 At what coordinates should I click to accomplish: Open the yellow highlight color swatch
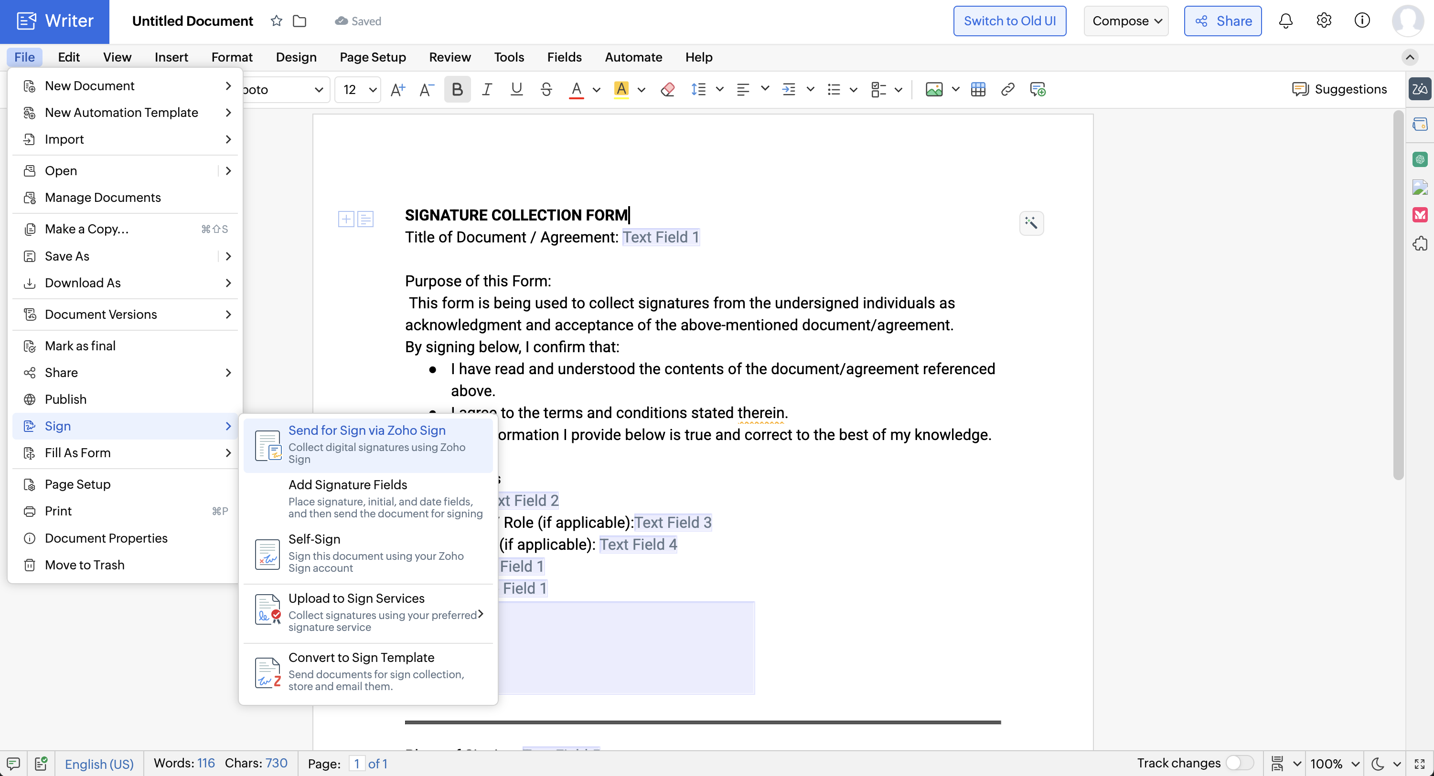[x=621, y=90]
